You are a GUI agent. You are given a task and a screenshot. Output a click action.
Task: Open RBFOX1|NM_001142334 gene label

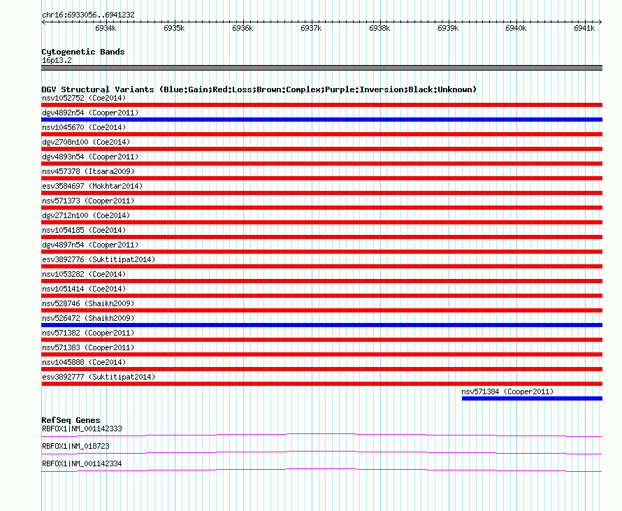pos(82,463)
